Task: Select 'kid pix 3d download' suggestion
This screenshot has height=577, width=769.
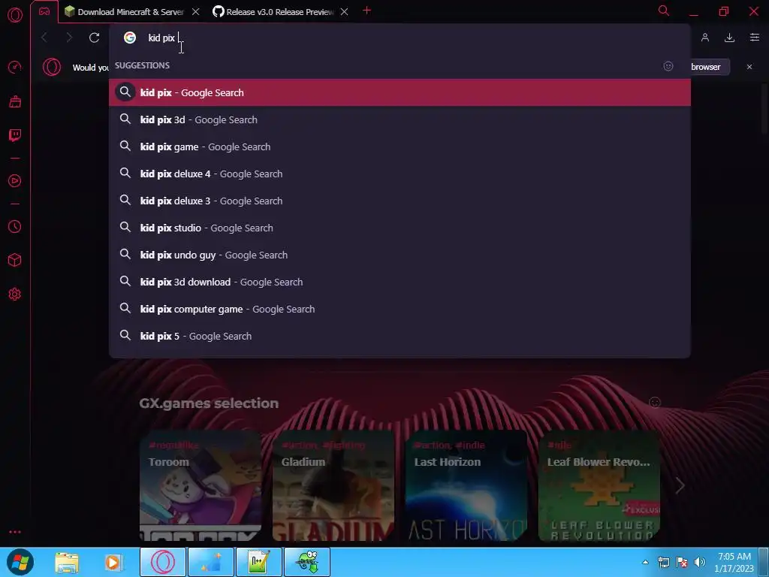Action: point(400,282)
